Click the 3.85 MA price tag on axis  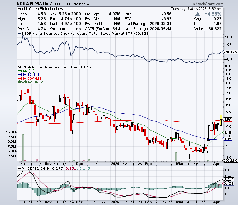(227, 139)
